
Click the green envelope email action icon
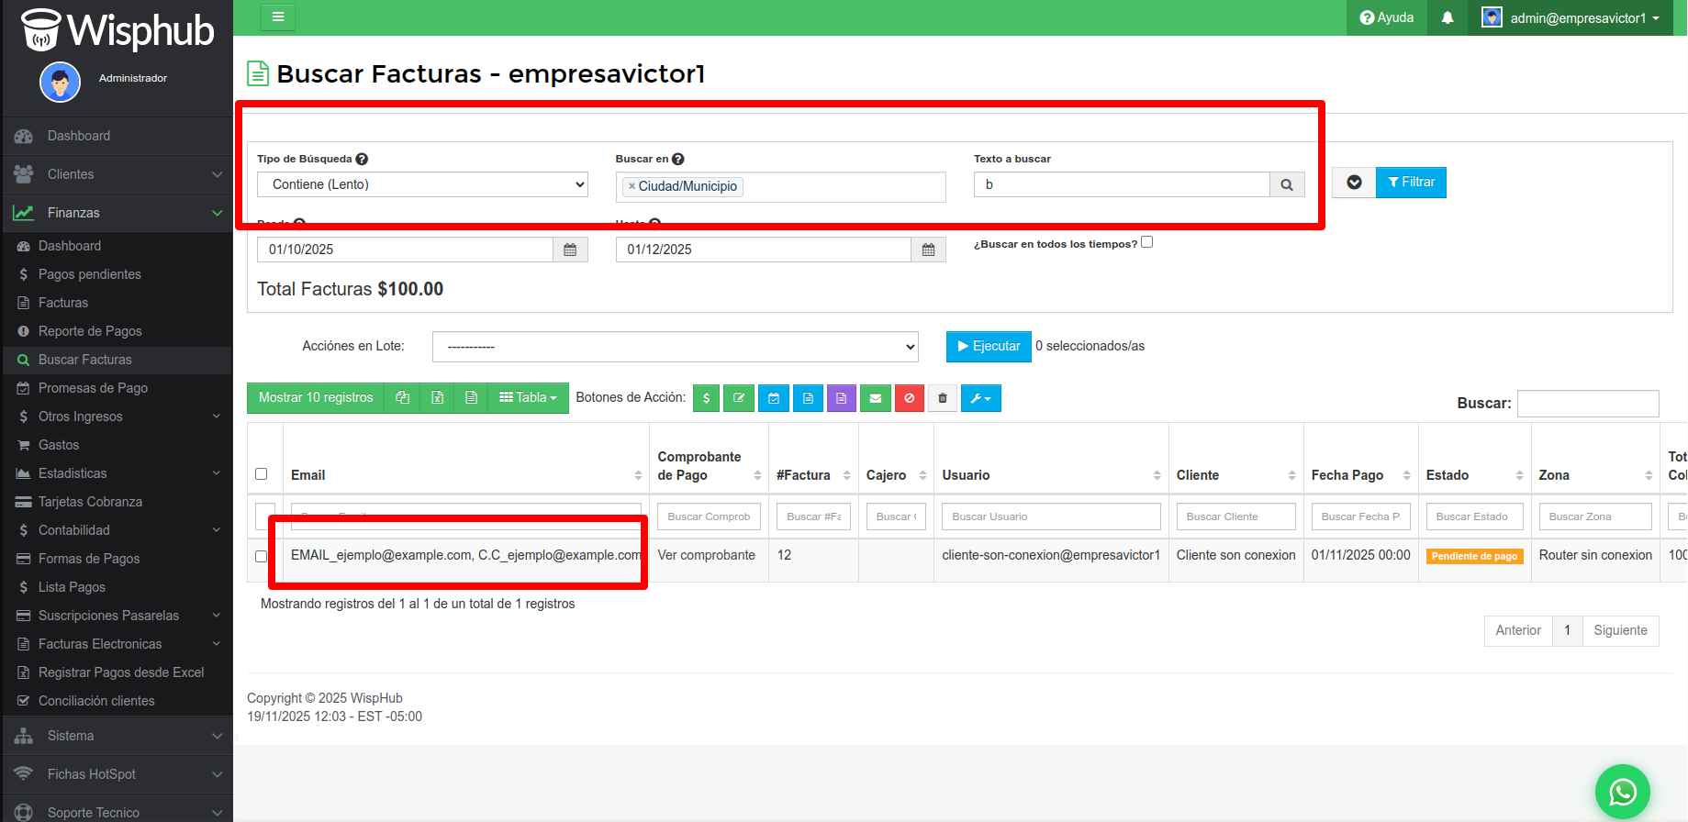875,398
